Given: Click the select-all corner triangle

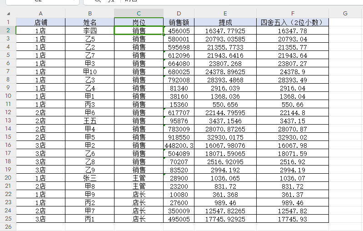Looking at the screenshot, I should tap(9, 14).
